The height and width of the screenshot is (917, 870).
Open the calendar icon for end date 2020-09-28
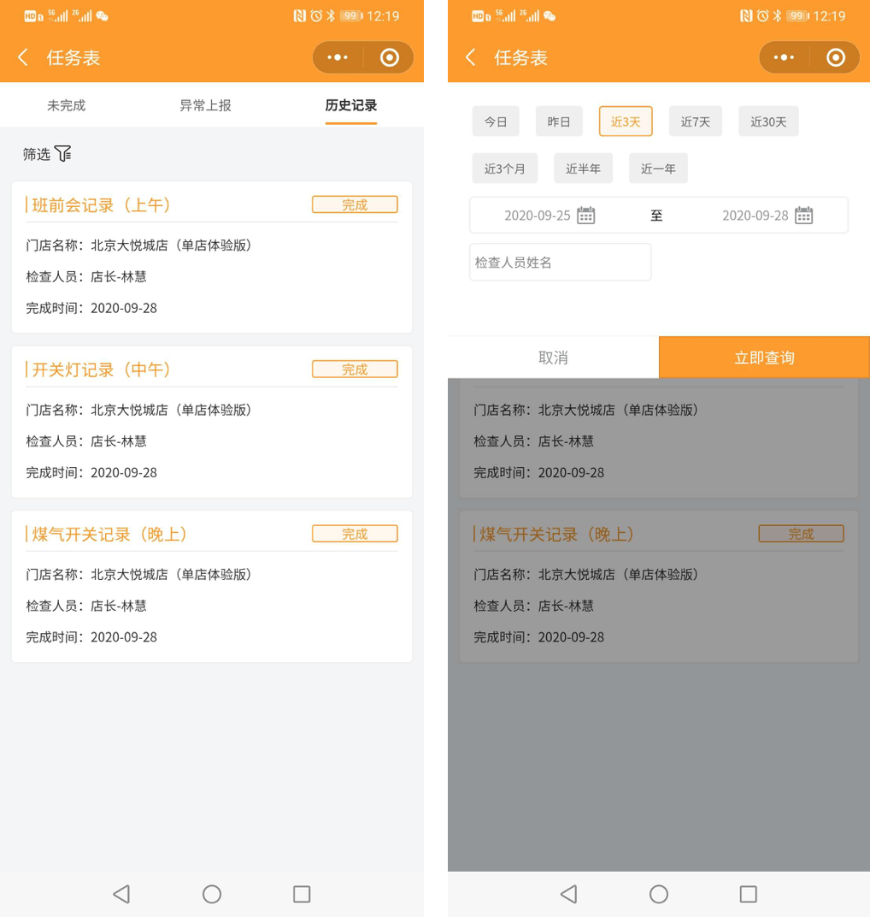click(803, 216)
